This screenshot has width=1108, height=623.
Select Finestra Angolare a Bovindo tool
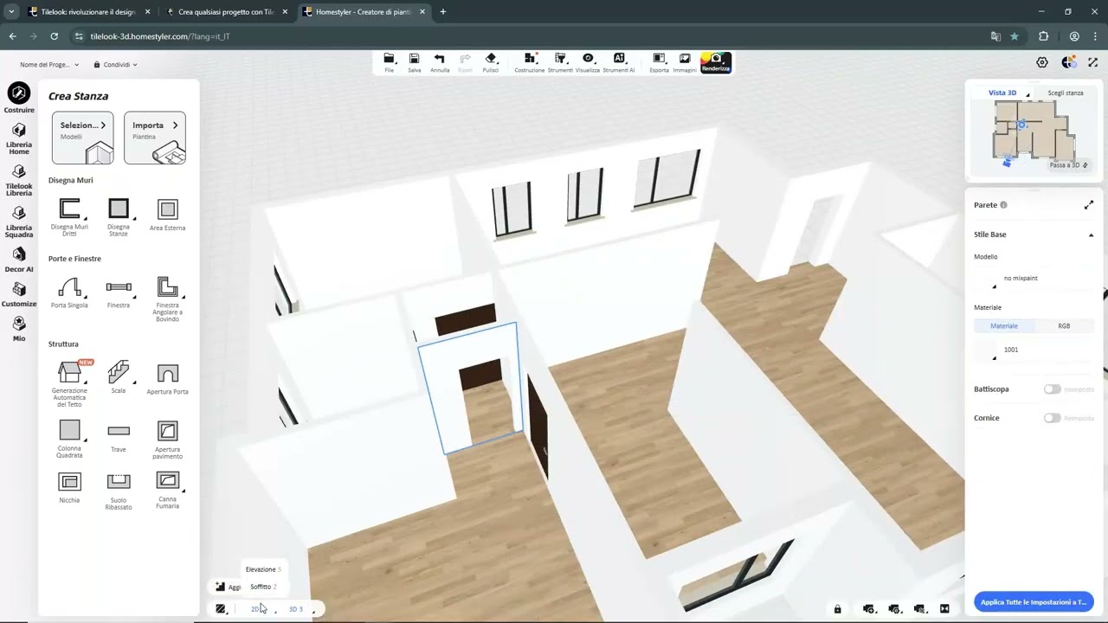coord(167,299)
